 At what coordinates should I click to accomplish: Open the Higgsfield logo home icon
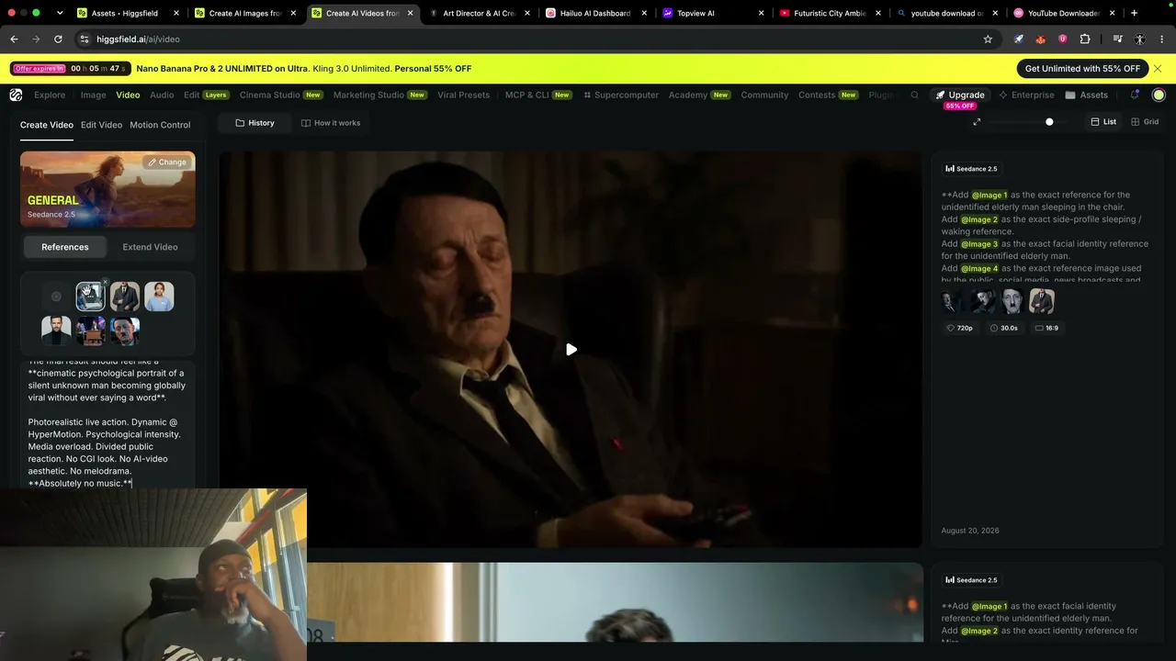pos(16,95)
